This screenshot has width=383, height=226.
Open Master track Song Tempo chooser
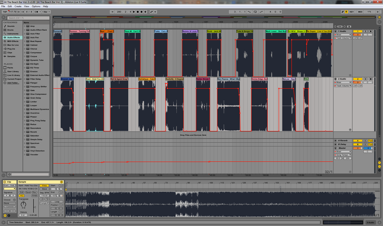click(343, 155)
